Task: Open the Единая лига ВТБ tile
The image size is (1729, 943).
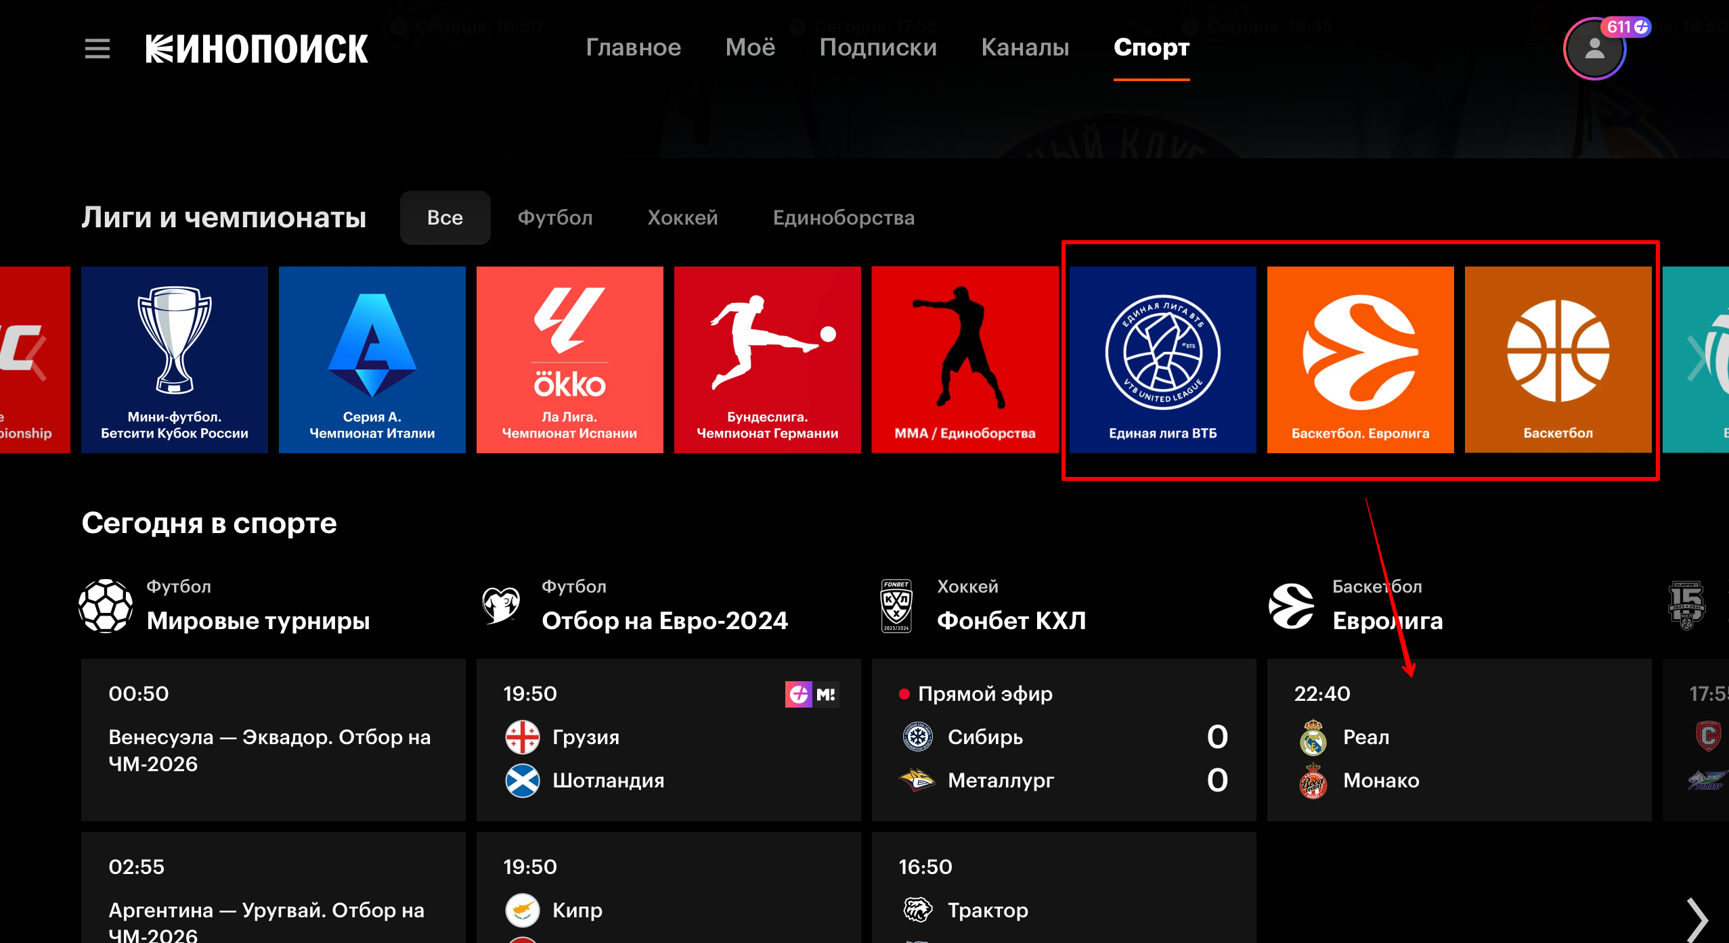Action: coord(1162,360)
